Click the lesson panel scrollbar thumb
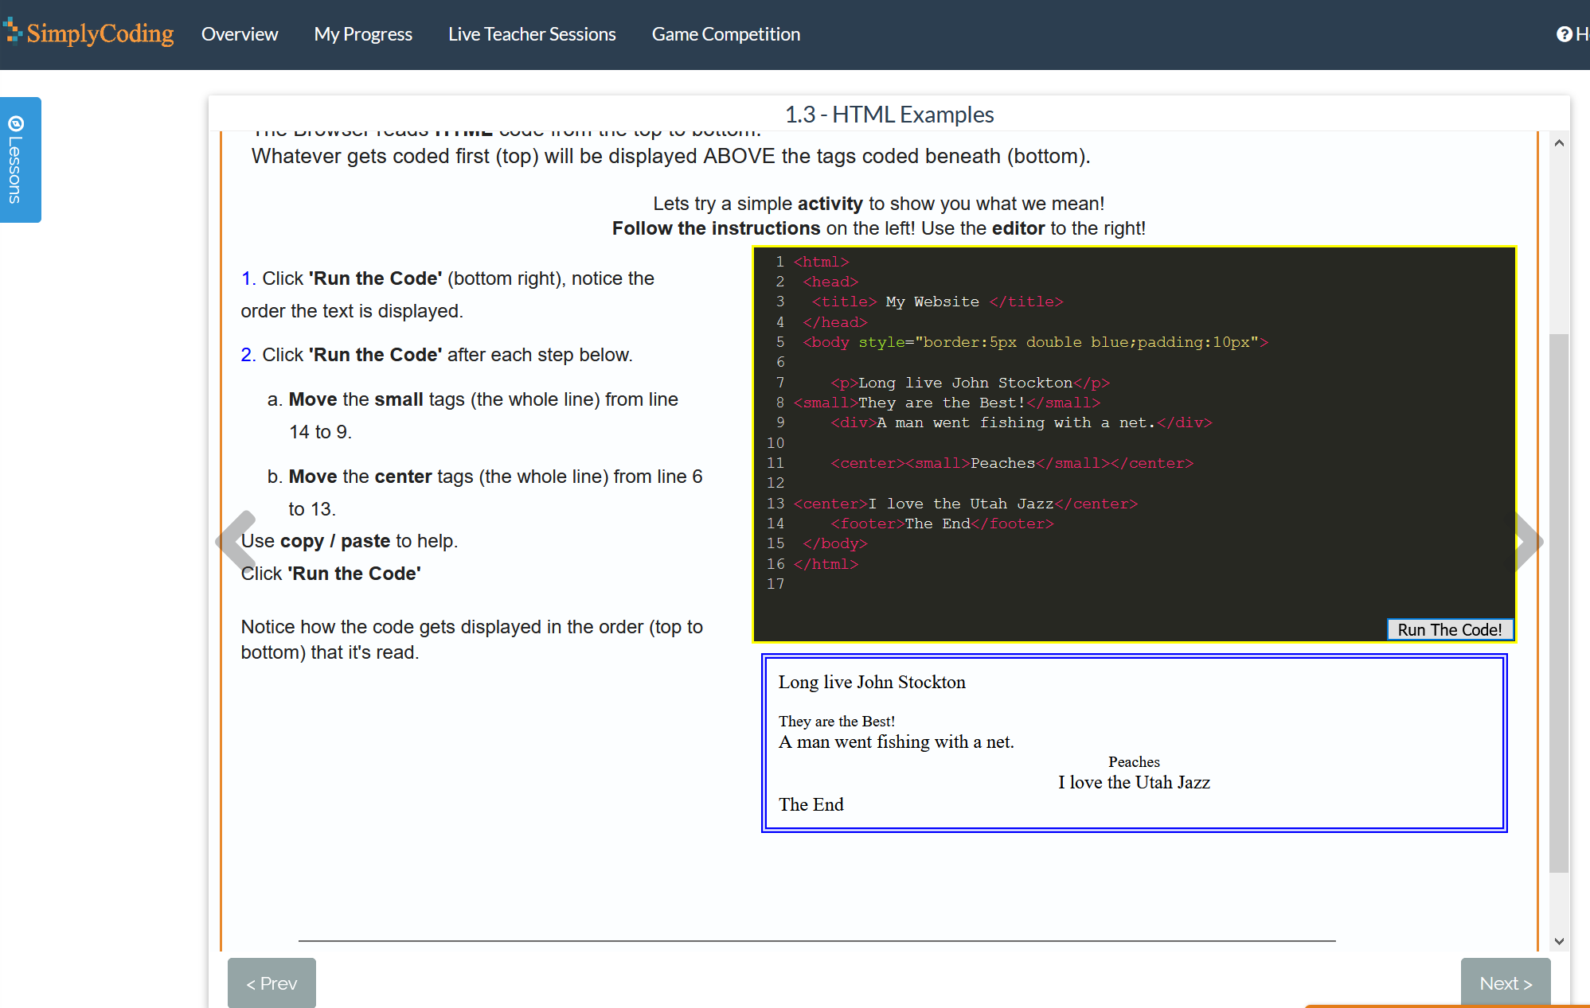This screenshot has height=1008, width=1590. [x=1559, y=603]
